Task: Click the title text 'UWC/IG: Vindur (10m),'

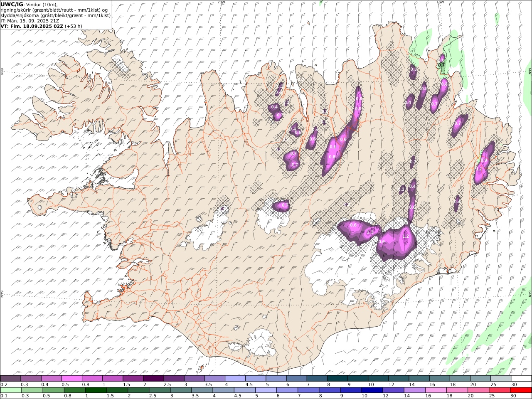Action: point(29,4)
